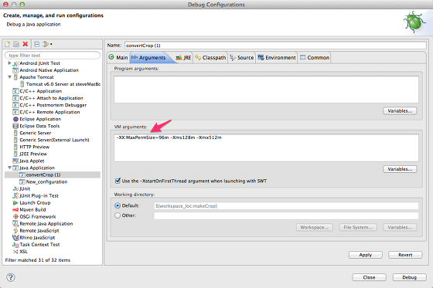Open Variables for VM arguments
This screenshot has height=288, width=433.
(x=400, y=169)
